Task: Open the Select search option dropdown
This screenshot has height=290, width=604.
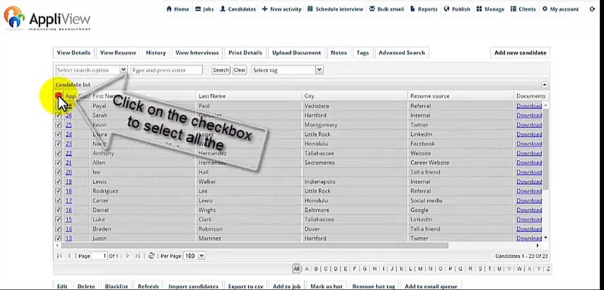Action: click(x=91, y=70)
